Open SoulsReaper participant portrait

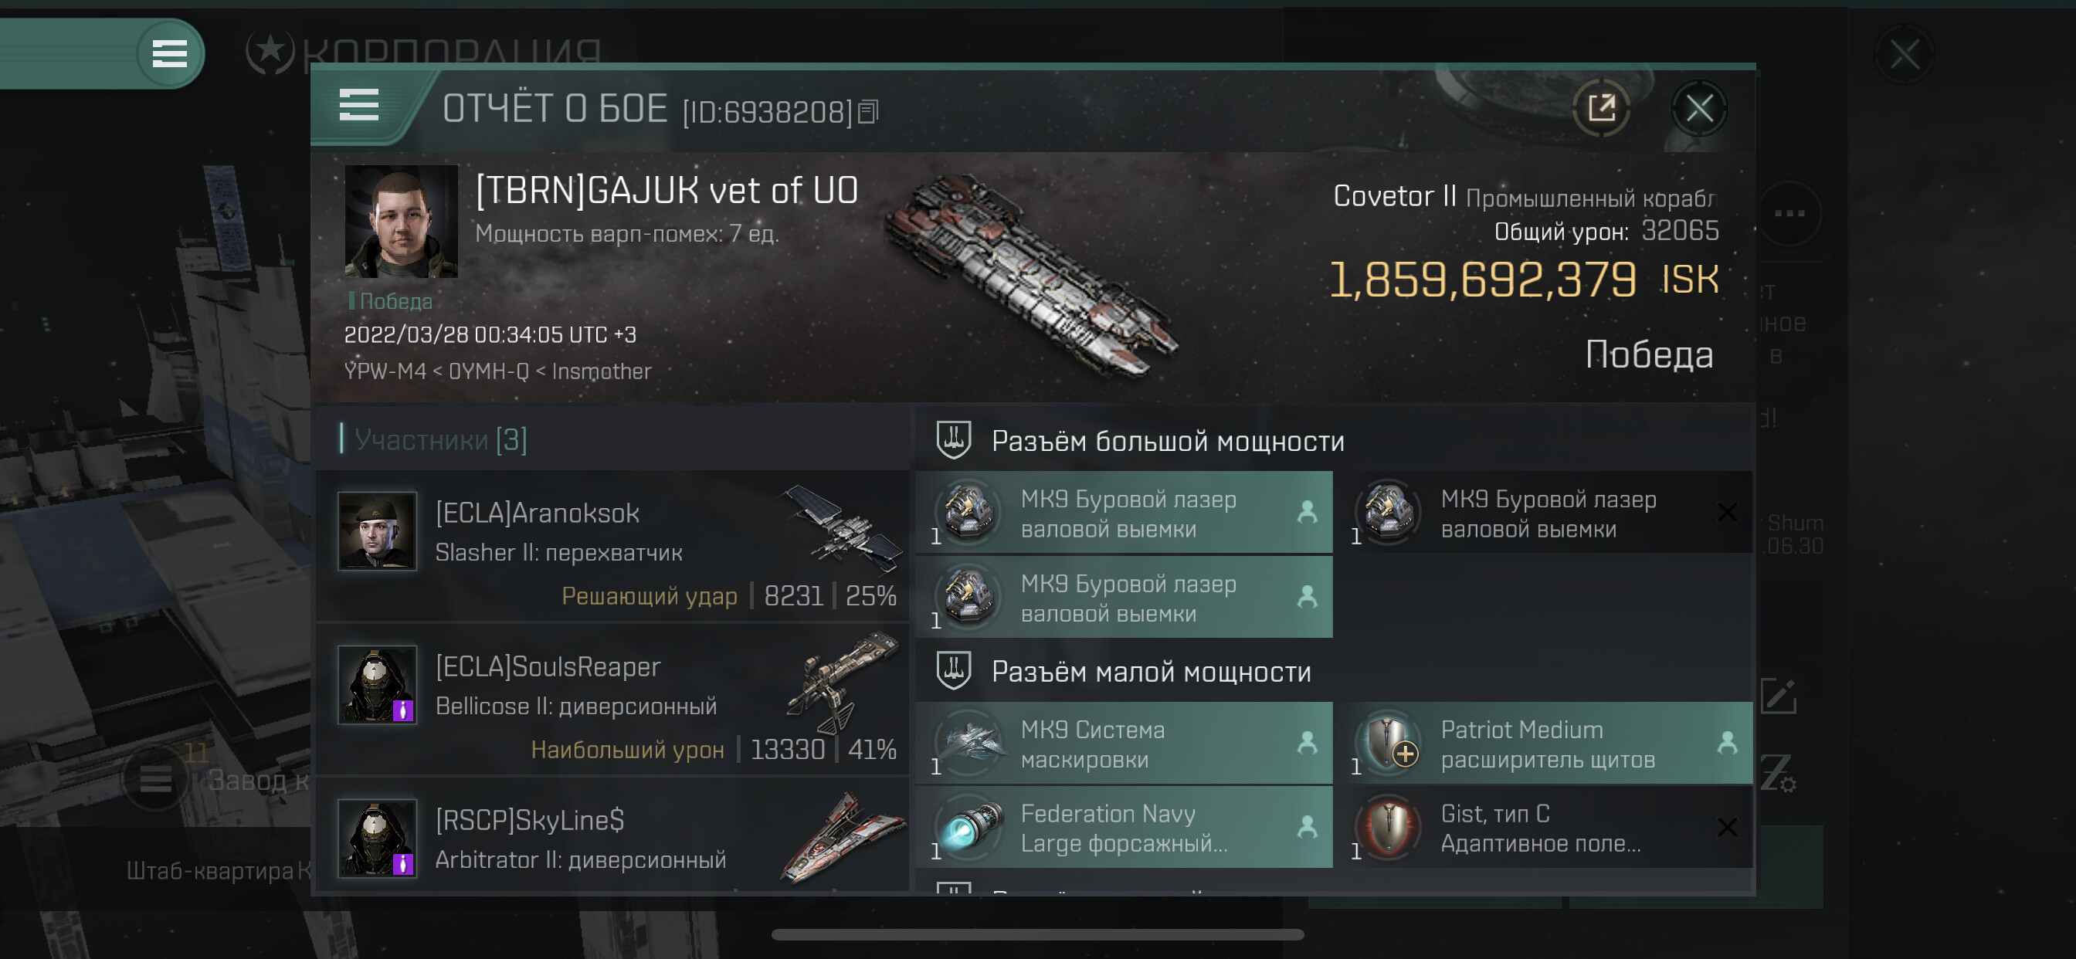point(376,685)
